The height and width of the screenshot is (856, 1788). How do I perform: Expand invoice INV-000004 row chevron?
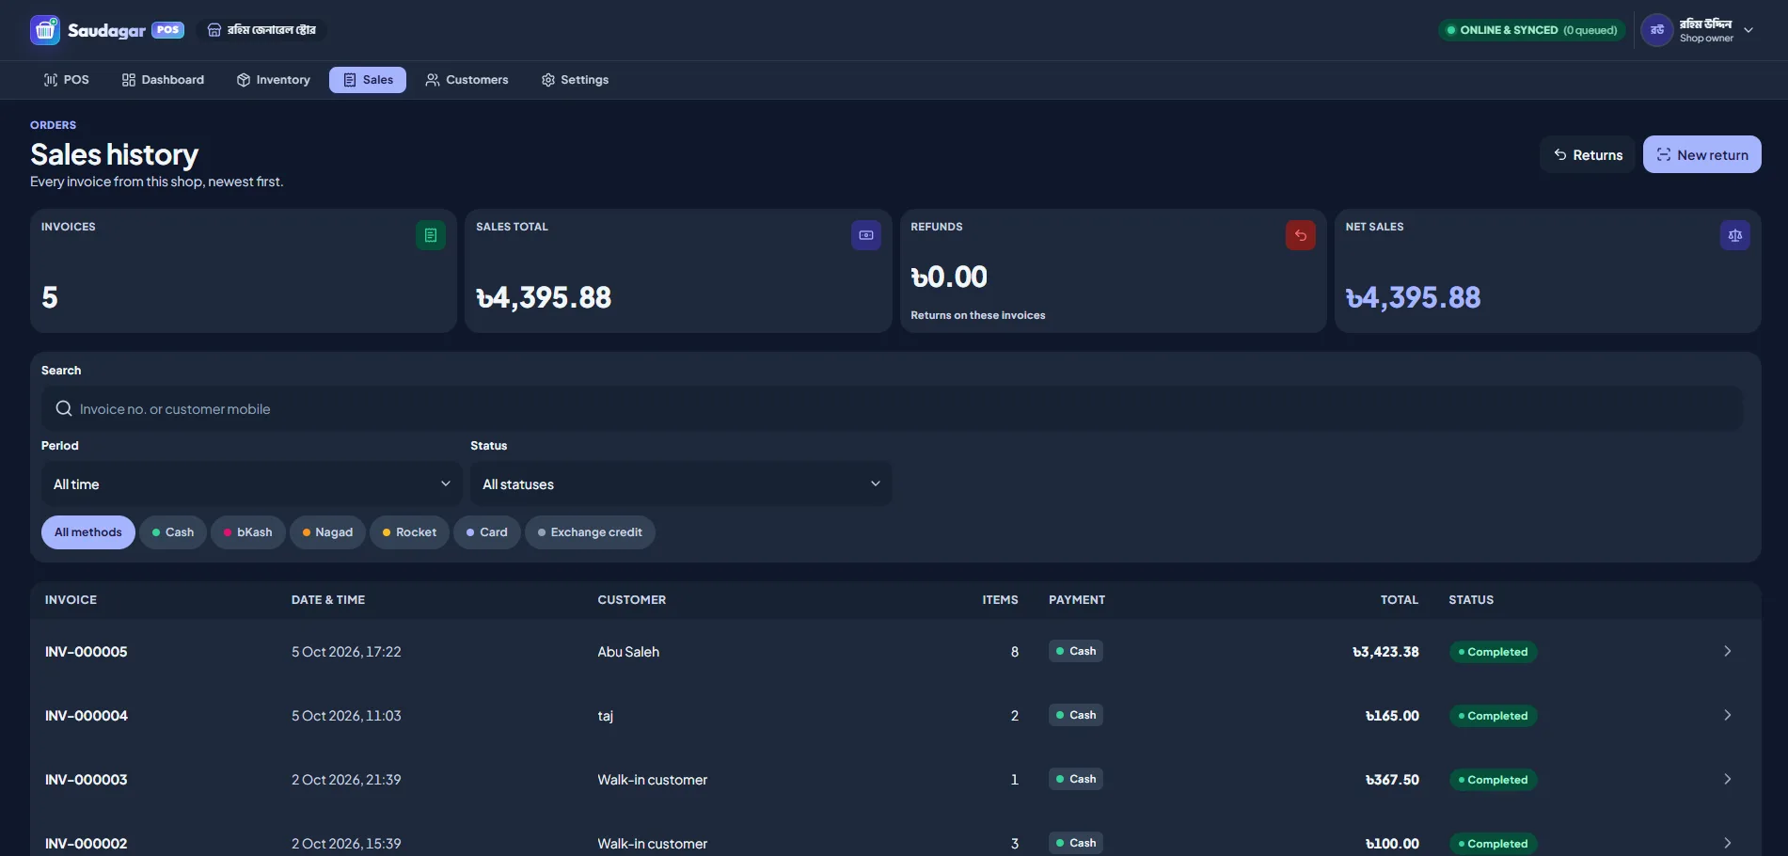1728,715
